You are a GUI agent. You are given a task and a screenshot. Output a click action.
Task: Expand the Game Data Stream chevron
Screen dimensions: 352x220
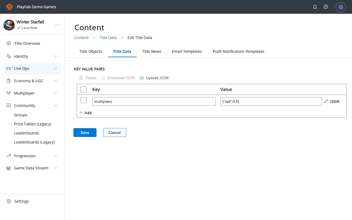tap(56, 168)
